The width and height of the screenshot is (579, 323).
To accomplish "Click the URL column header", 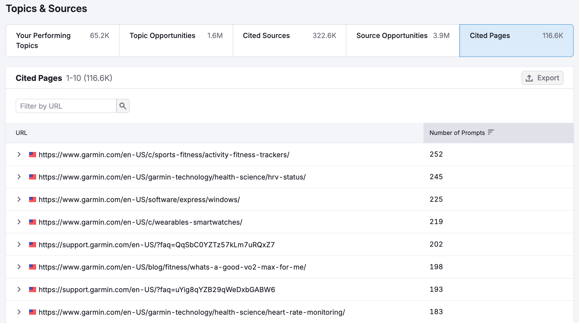I will tap(21, 133).
